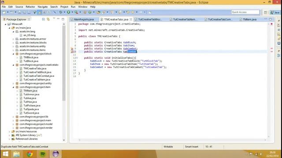Open the Source menu
The height and width of the screenshot is (158, 282).
click(19, 7)
